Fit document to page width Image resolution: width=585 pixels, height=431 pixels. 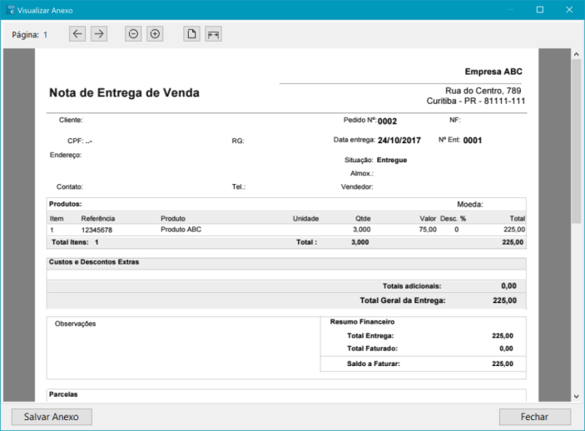[x=213, y=34]
